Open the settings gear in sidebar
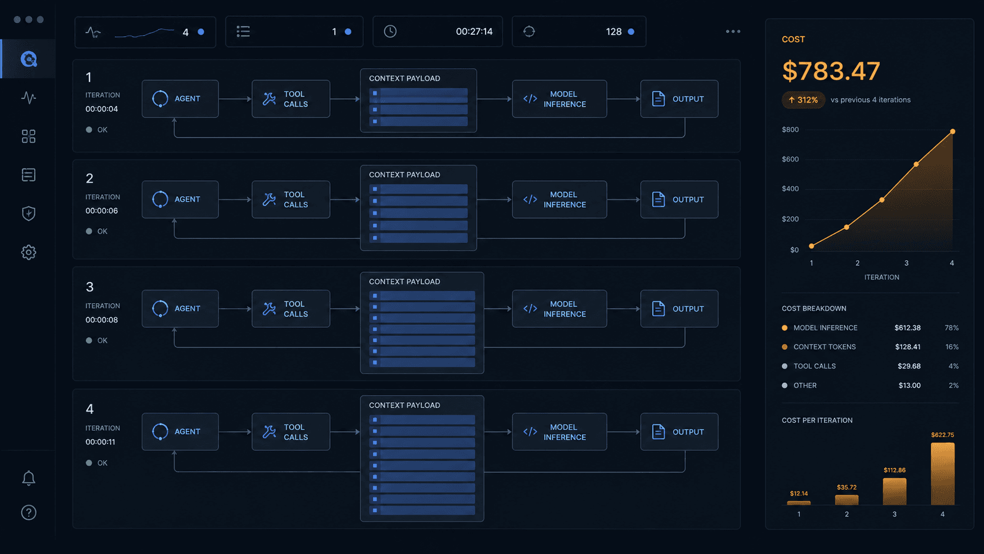The image size is (984, 554). tap(29, 253)
